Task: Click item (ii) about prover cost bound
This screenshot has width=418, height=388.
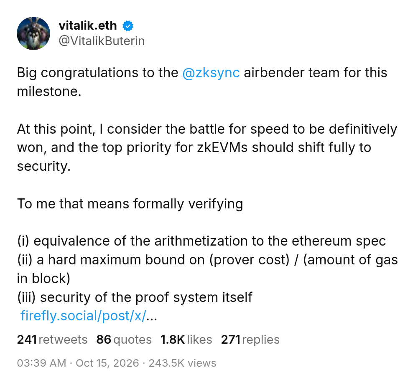Action: [207, 269]
